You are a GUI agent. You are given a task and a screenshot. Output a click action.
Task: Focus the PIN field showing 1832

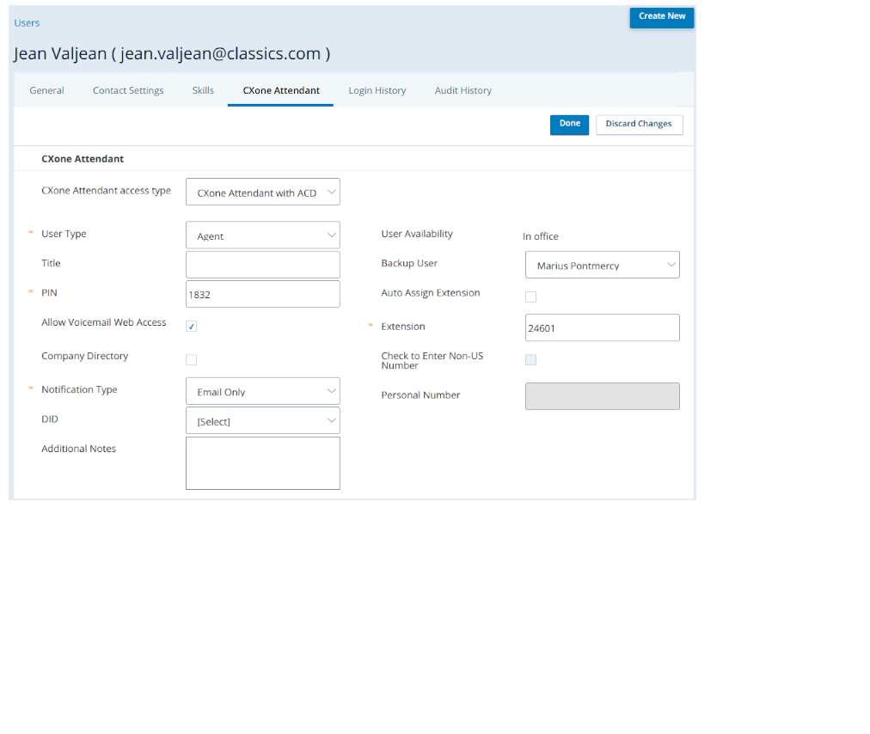click(x=263, y=294)
